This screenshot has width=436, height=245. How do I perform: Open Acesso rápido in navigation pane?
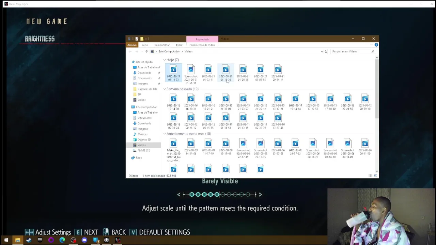click(x=144, y=62)
